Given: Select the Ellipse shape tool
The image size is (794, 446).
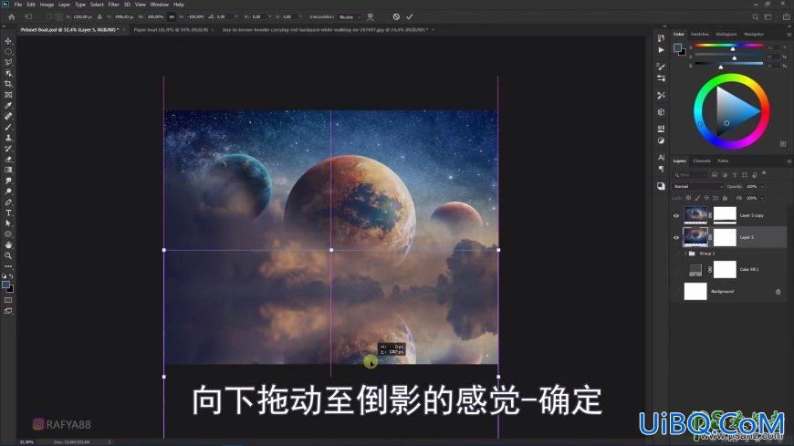Looking at the screenshot, I should (x=8, y=234).
